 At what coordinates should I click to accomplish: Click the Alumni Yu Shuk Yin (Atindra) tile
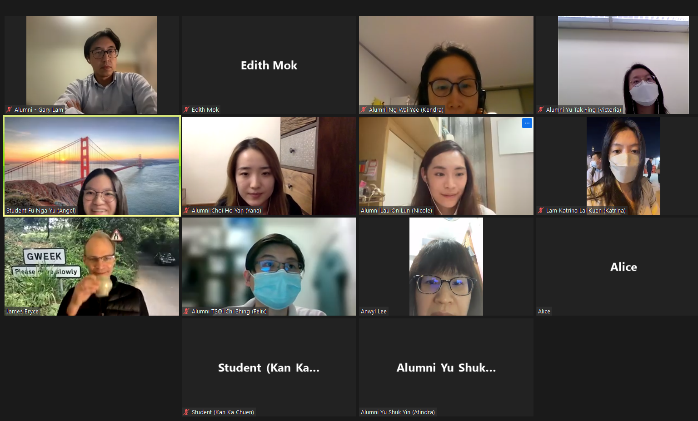point(446,367)
